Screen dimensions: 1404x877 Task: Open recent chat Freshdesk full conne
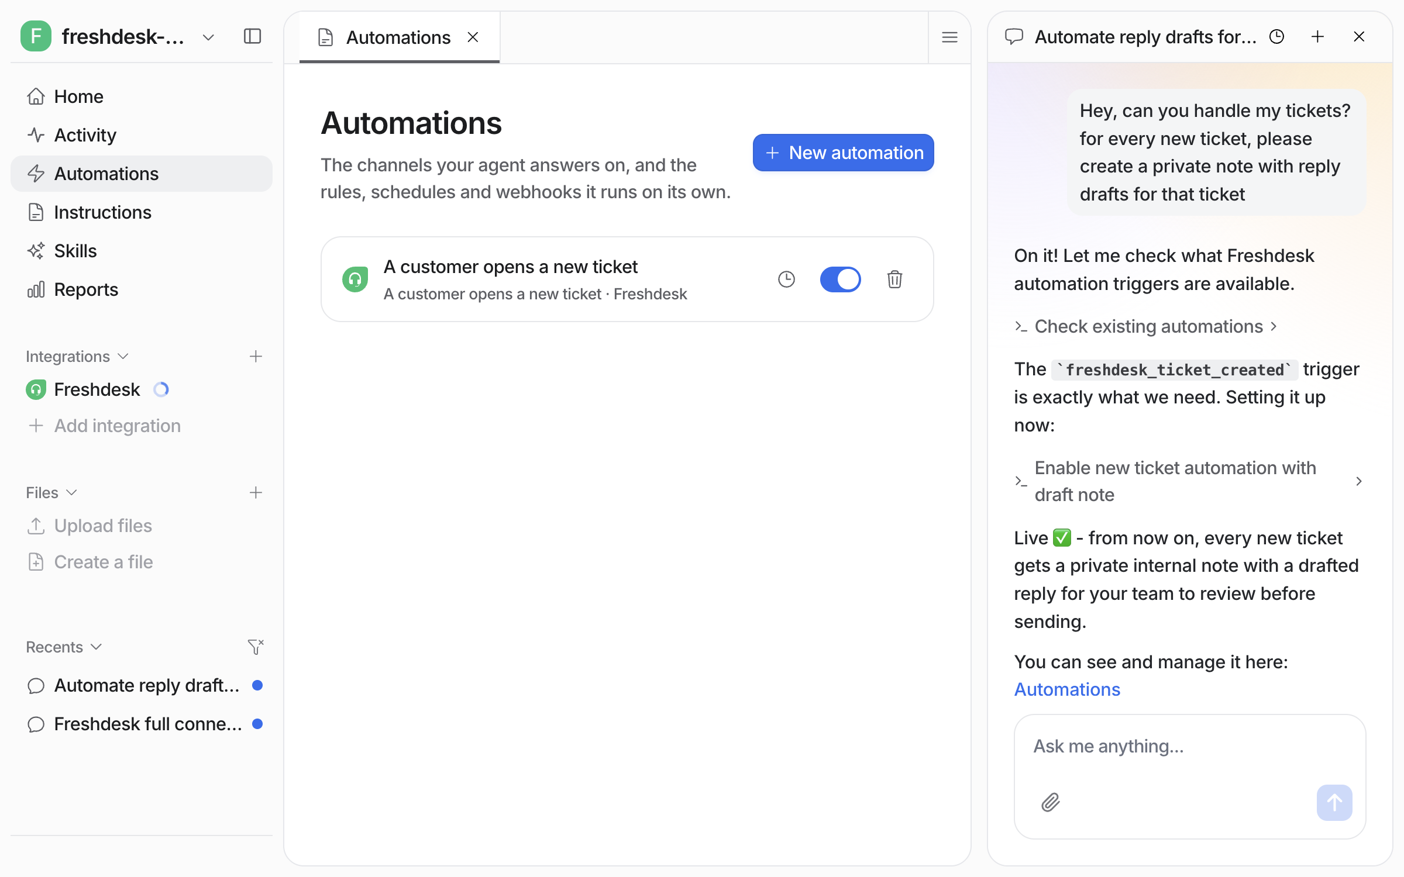[x=142, y=724]
